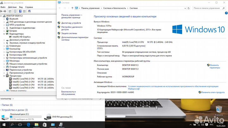The width and height of the screenshot is (228, 128).
Task: Open the Действие menu
Action: click(12, 7)
